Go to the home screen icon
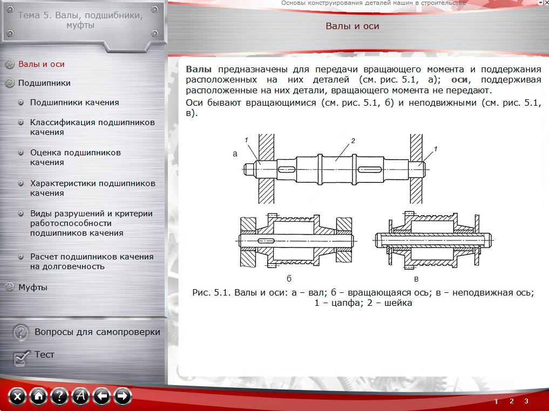Viewport: 549px width, 411px height. coord(38,397)
